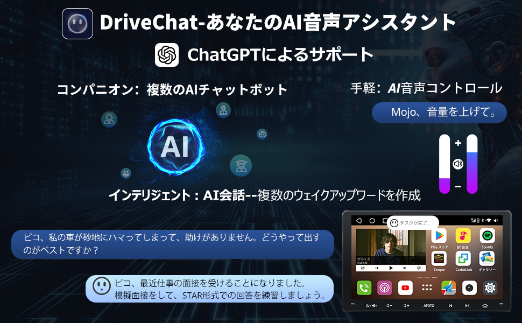Click the home page indicator dashes

pyautogui.click(x=427, y=277)
